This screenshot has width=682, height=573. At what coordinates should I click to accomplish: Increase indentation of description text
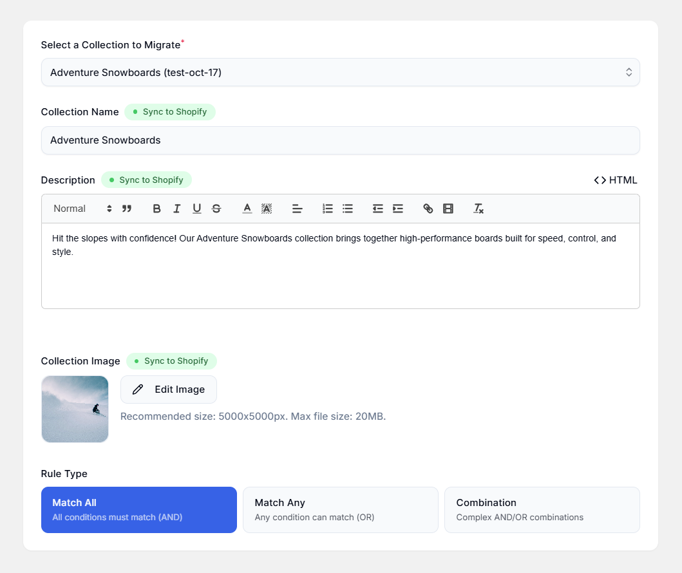coord(397,208)
